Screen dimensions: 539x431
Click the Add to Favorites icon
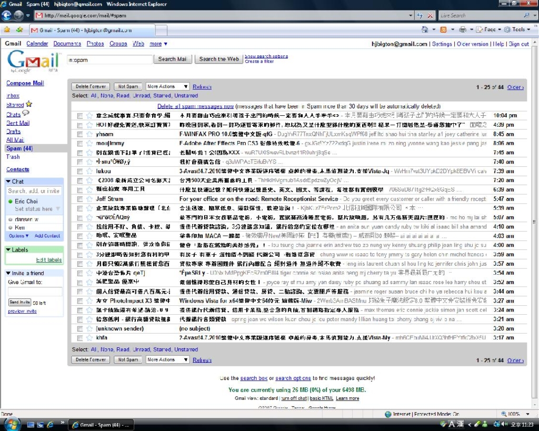point(19,30)
